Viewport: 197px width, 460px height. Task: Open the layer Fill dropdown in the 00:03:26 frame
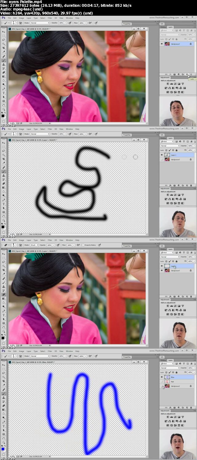[194, 372]
